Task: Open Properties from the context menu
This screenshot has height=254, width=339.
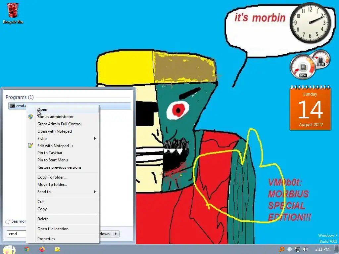Action: [x=63, y=239]
